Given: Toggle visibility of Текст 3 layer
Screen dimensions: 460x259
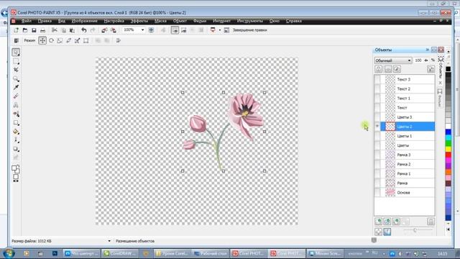Looking at the screenshot, I should 377,79.
